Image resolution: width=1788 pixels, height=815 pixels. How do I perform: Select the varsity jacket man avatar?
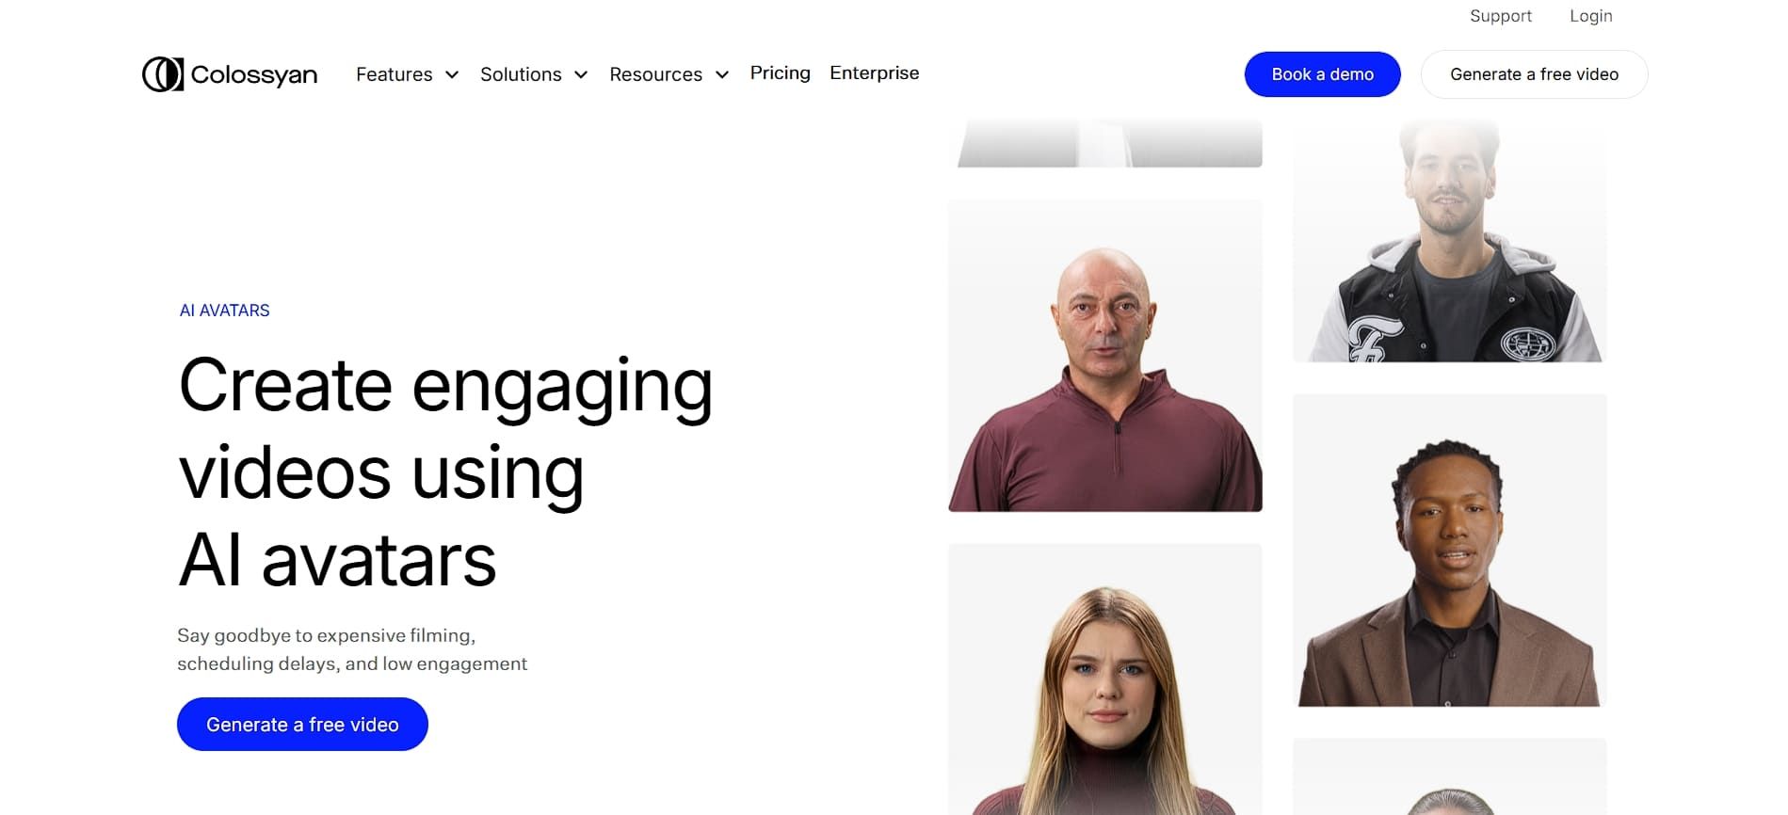(x=1450, y=240)
